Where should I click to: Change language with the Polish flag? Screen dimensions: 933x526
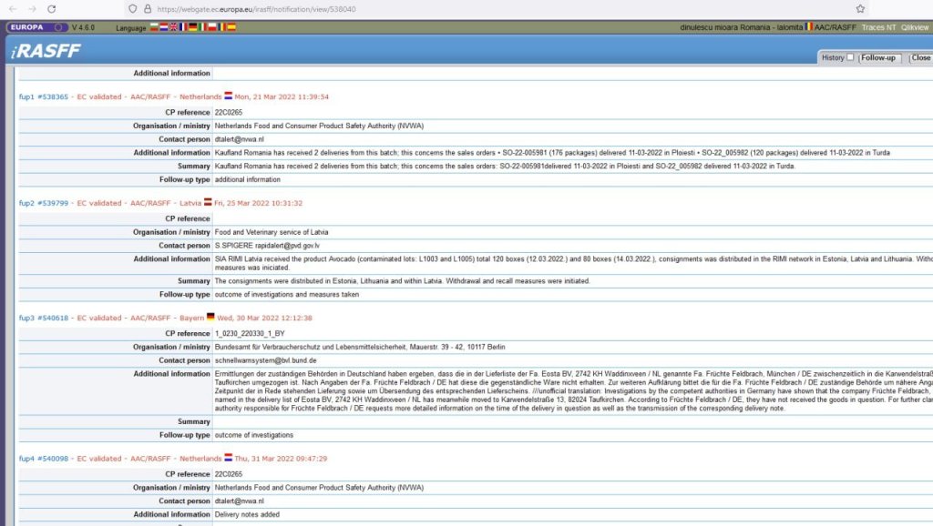point(211,27)
